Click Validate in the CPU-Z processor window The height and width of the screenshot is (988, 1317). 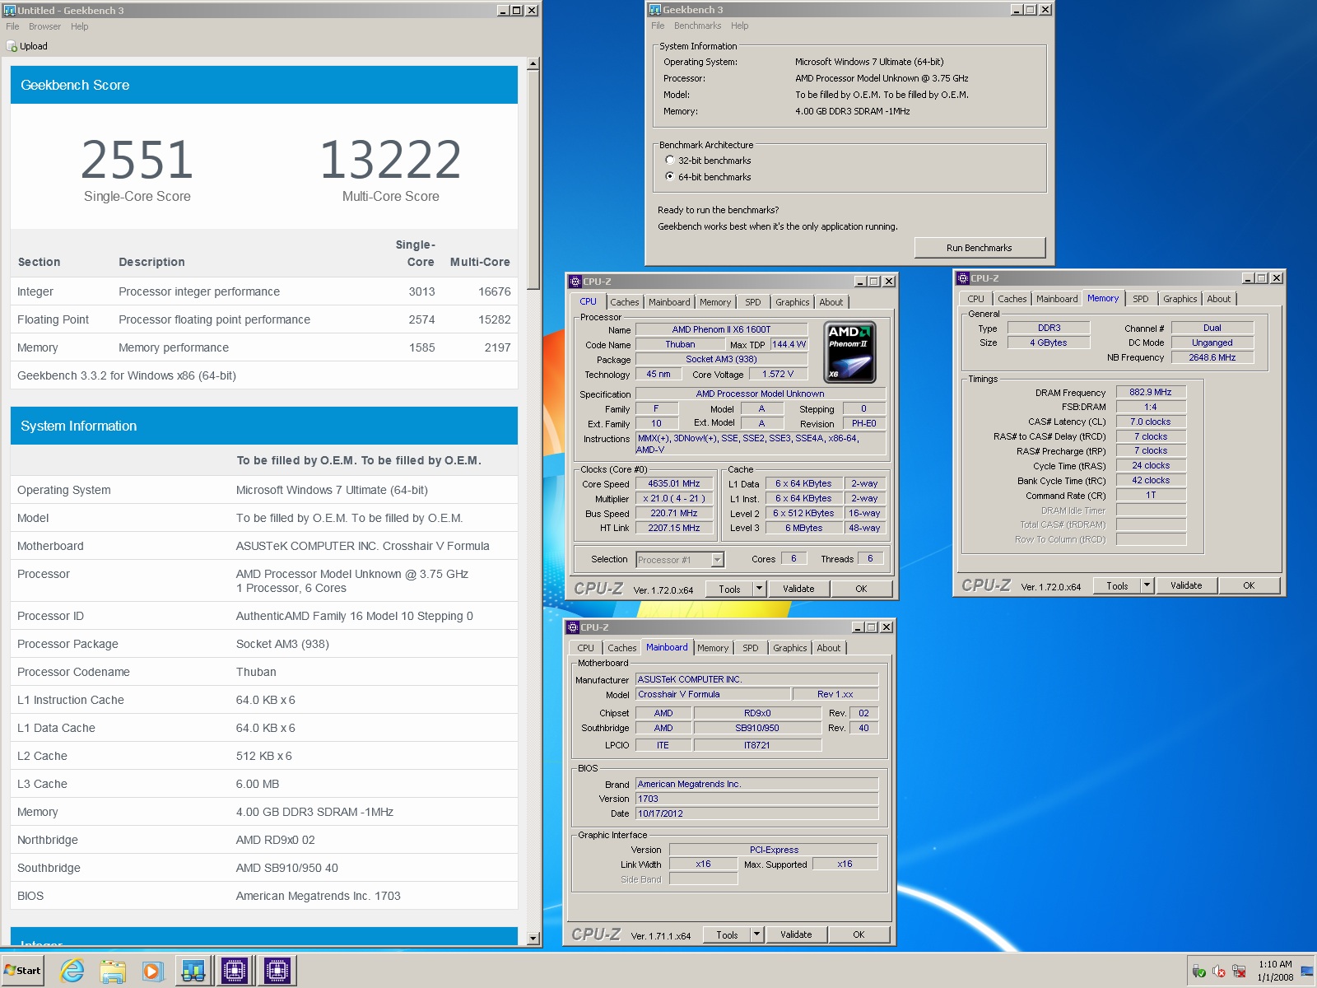click(x=798, y=589)
